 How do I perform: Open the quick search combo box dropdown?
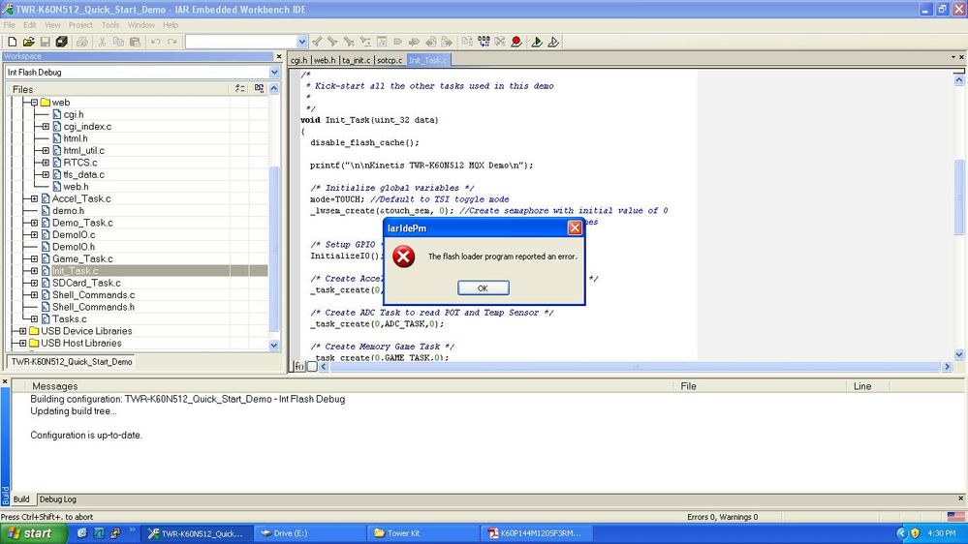click(x=302, y=42)
